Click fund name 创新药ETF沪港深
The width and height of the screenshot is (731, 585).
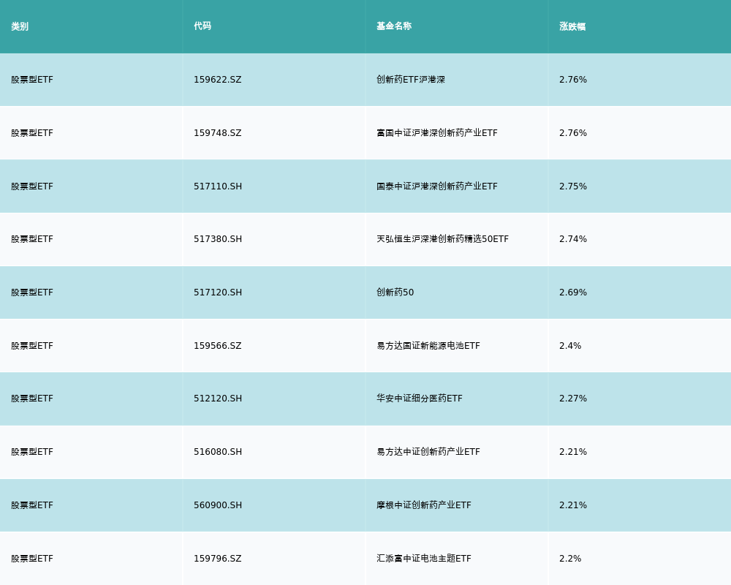pos(411,80)
